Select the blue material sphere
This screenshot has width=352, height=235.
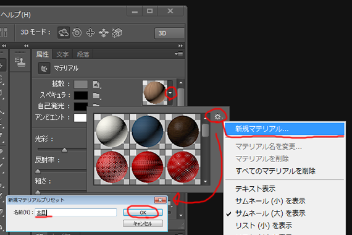point(147,131)
